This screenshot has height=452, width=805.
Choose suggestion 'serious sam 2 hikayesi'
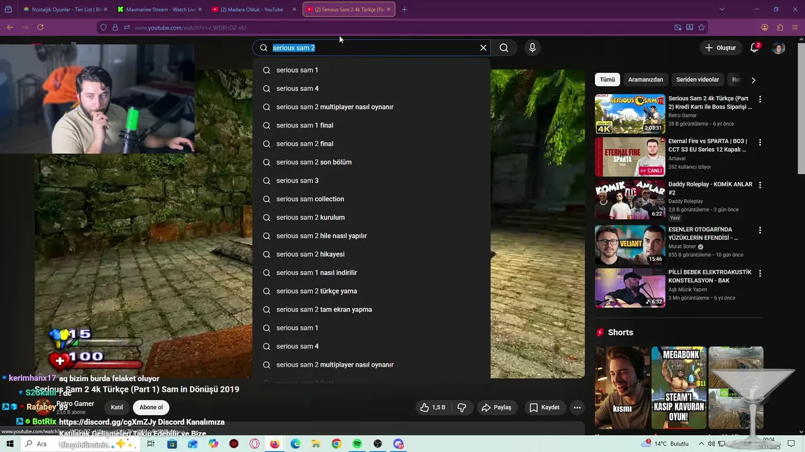pyautogui.click(x=371, y=254)
